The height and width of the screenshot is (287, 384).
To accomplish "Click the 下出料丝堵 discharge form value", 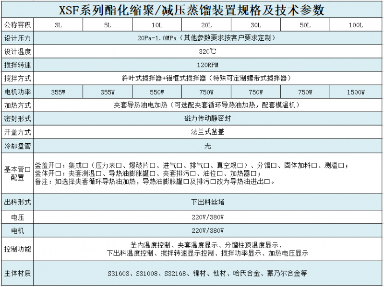I will click(x=207, y=202).
